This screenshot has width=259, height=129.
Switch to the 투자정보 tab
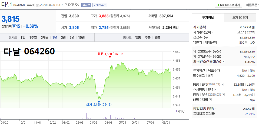[208, 18]
